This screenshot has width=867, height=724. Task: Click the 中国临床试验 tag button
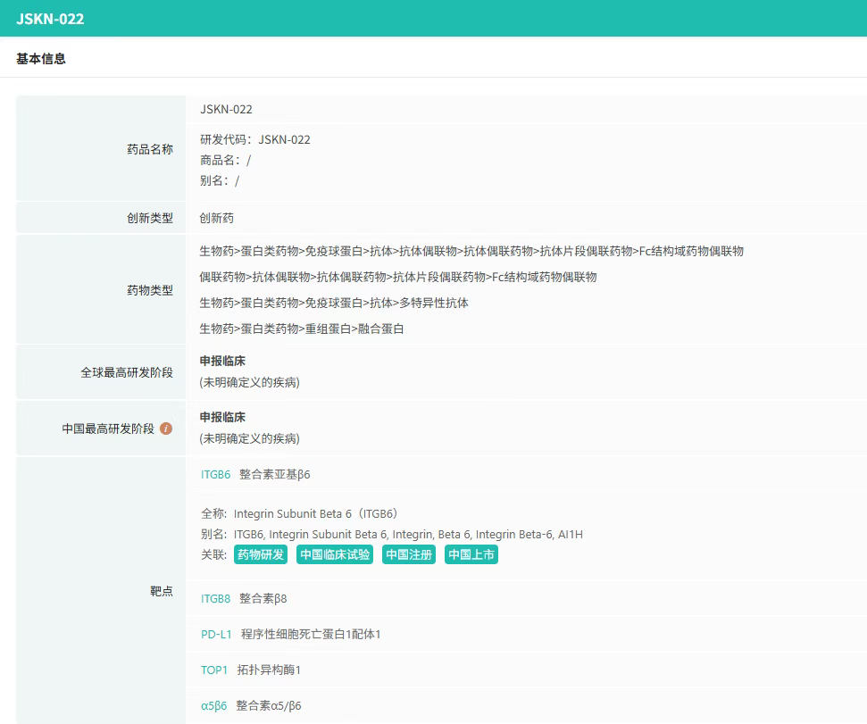[334, 554]
